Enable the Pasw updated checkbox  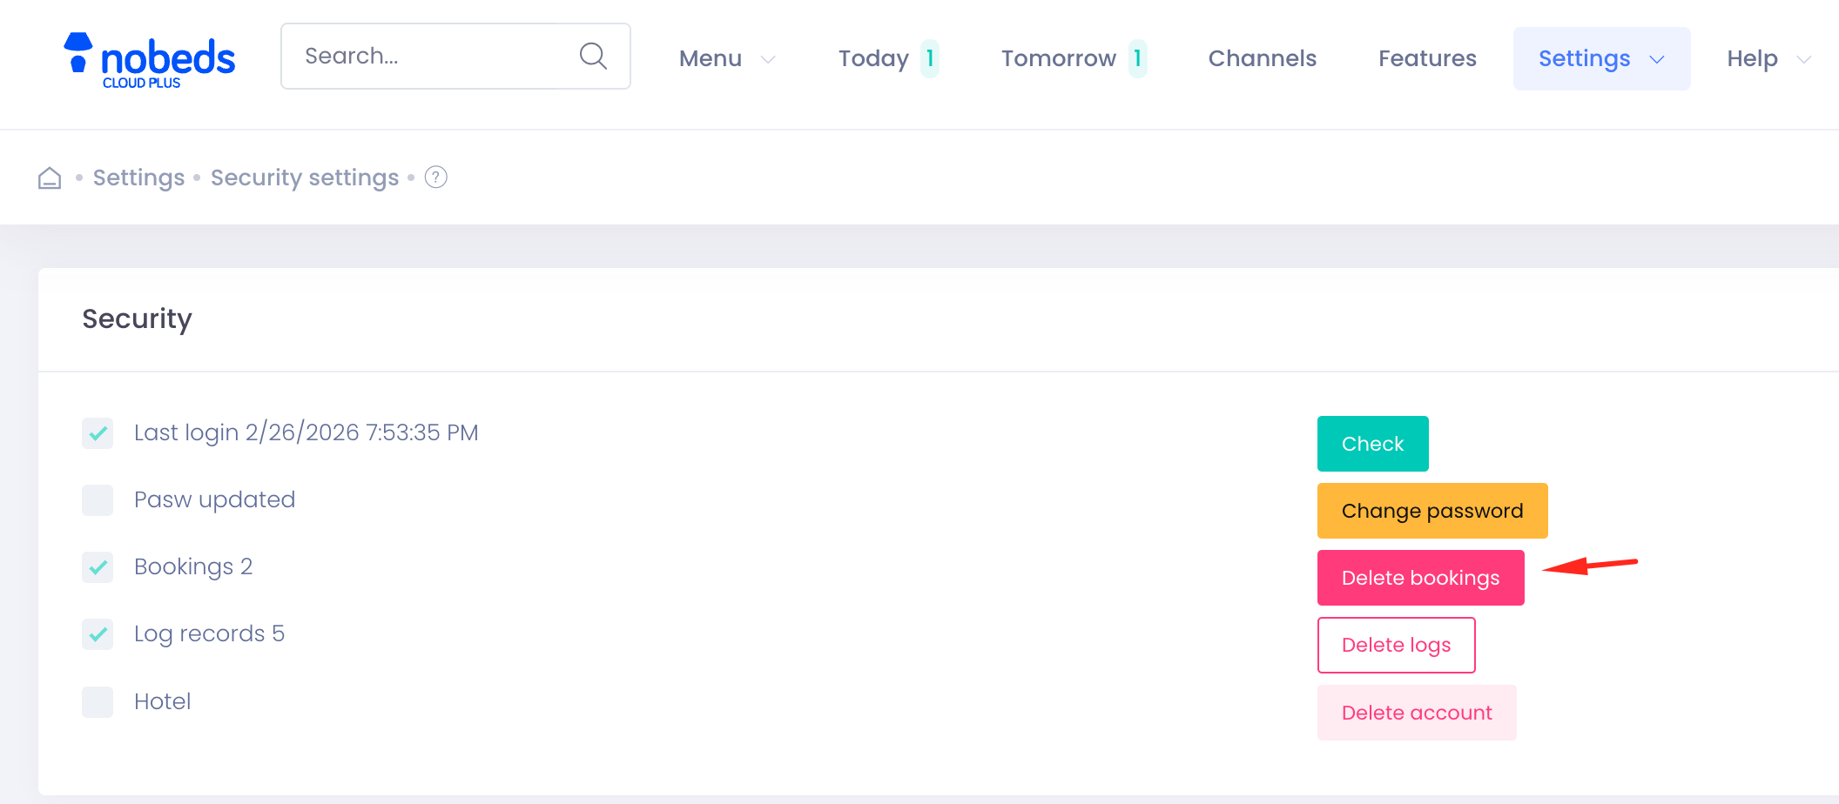(x=98, y=500)
